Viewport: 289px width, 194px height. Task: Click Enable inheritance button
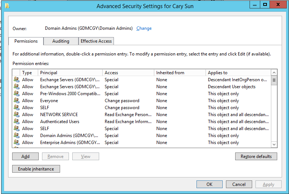tap(36, 169)
